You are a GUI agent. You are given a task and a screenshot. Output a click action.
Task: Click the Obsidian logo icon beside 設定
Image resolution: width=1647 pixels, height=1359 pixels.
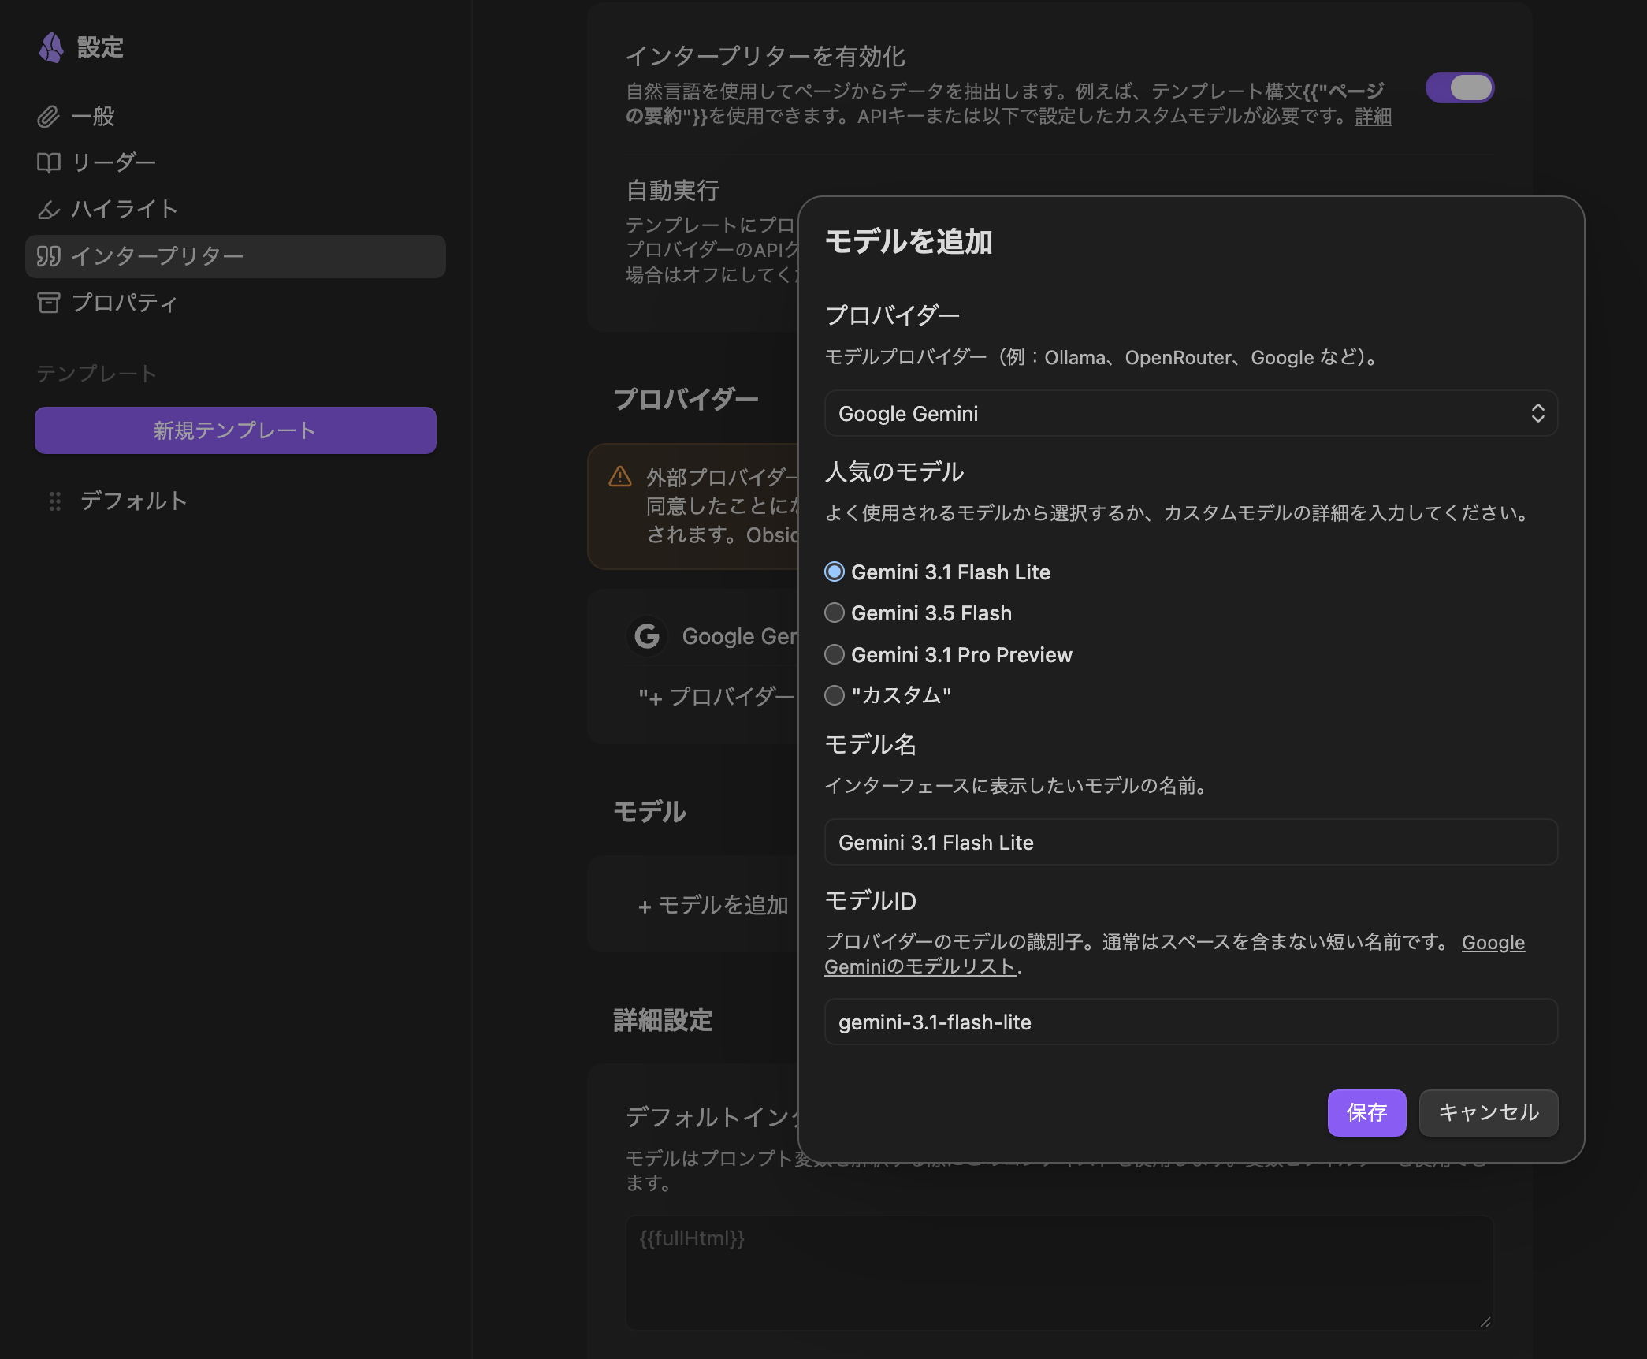click(x=51, y=48)
